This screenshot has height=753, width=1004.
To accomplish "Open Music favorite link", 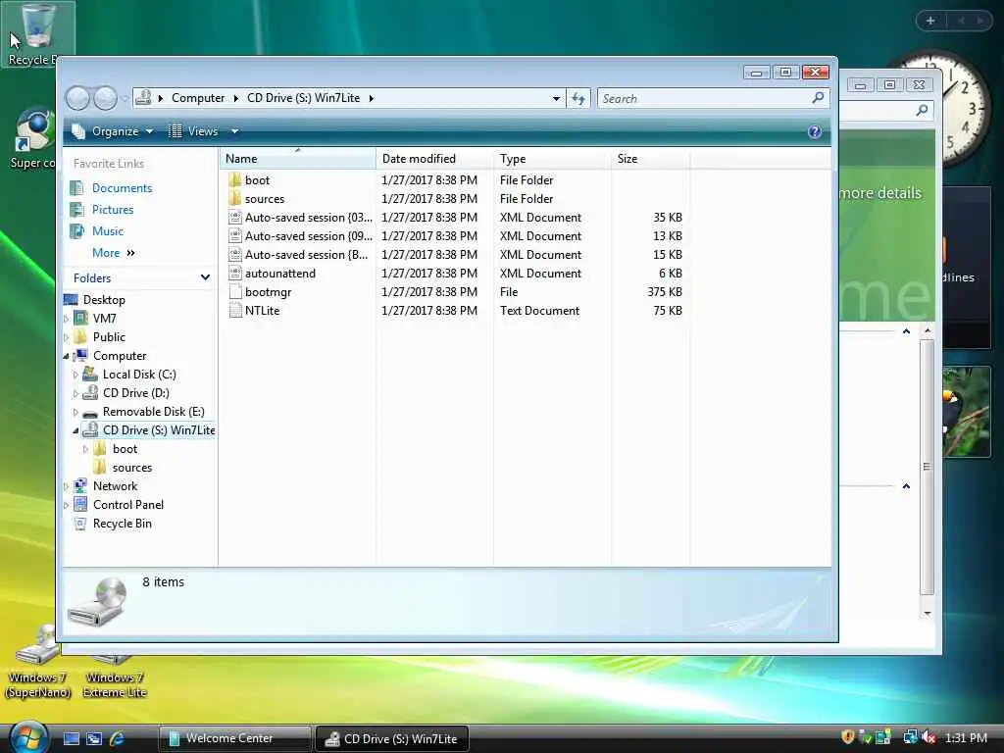I will point(108,231).
